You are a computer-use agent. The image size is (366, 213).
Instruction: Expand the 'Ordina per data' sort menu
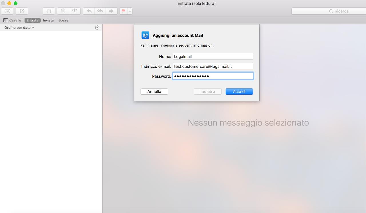pos(19,28)
